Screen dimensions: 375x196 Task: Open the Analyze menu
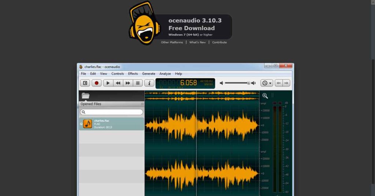165,74
